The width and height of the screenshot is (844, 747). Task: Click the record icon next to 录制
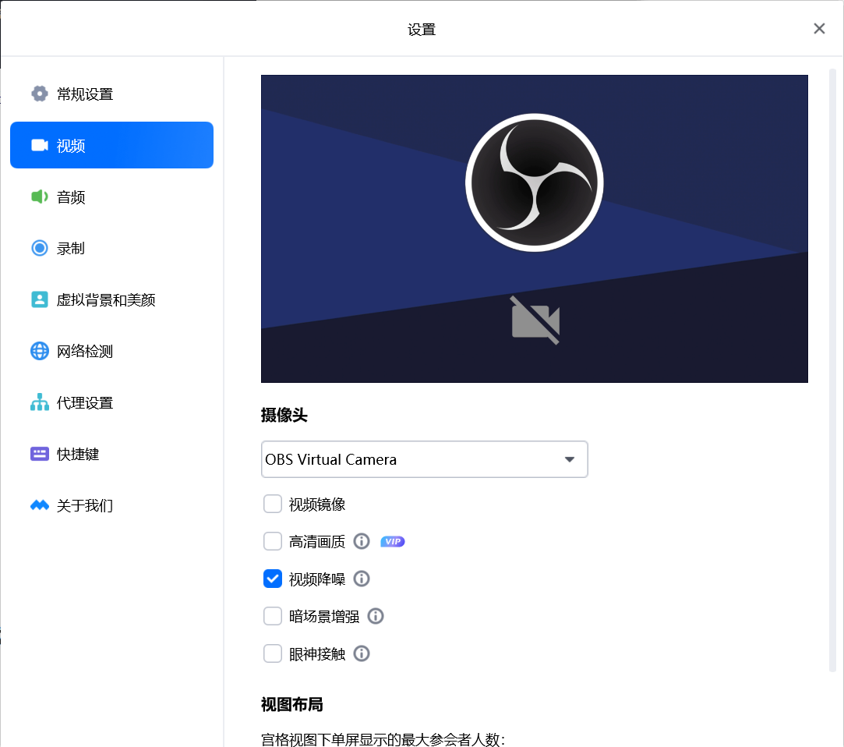click(39, 248)
